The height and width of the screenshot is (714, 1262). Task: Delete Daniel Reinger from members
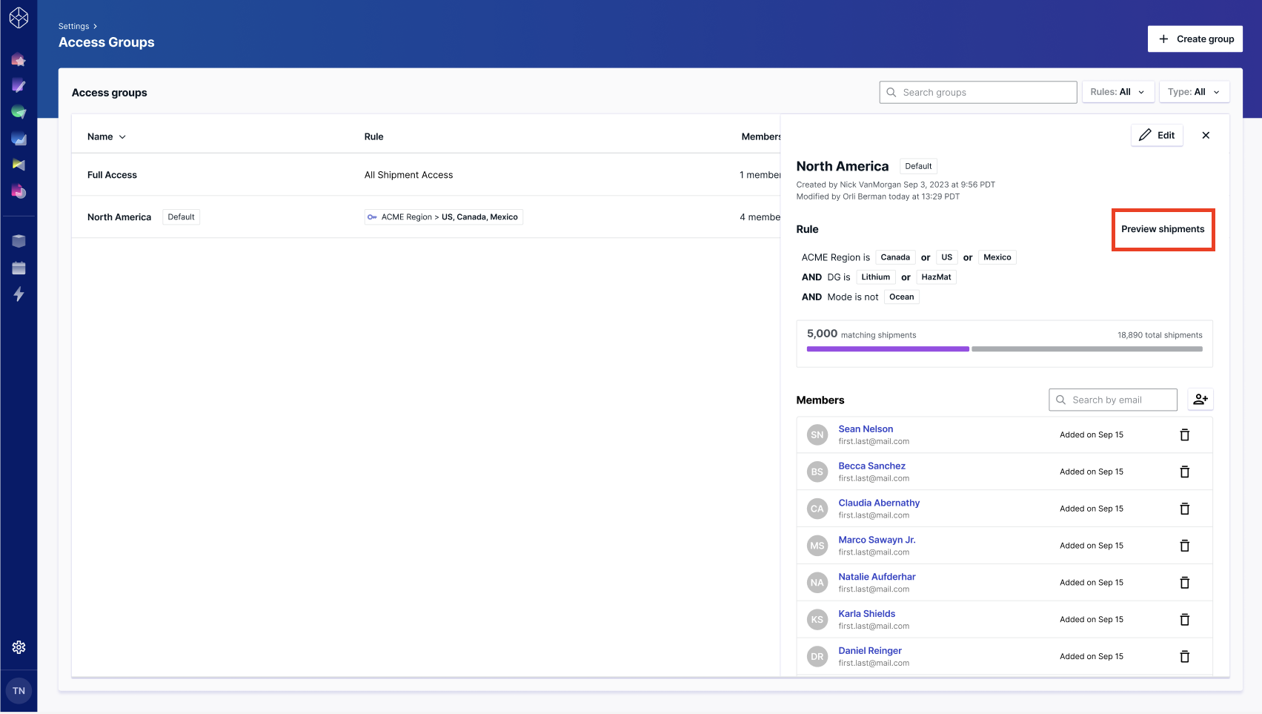1184,656
